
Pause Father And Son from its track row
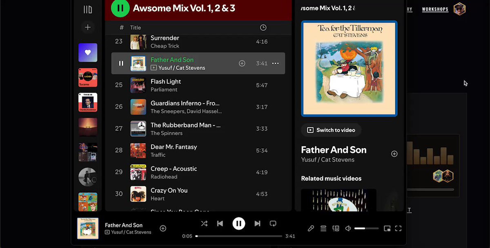coord(121,63)
